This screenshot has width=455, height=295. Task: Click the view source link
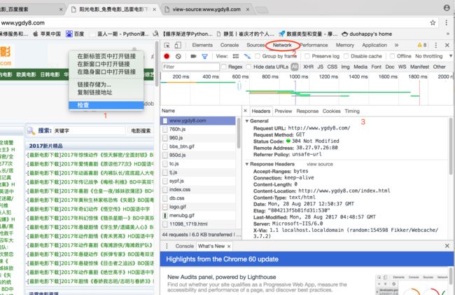tap(320, 164)
